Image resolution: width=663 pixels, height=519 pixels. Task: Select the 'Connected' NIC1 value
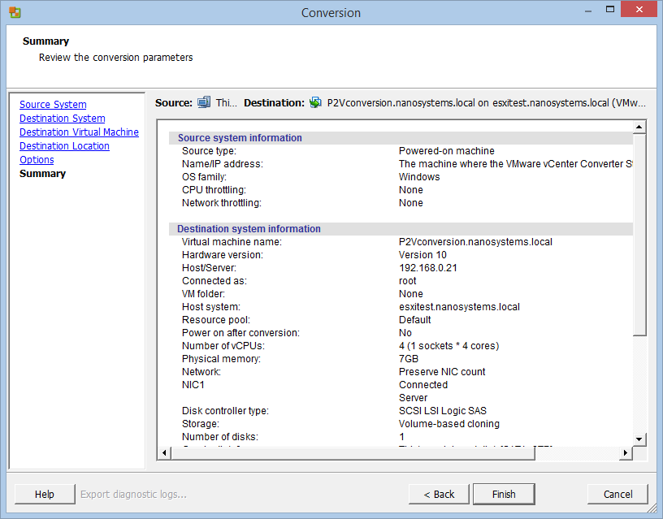coord(423,385)
